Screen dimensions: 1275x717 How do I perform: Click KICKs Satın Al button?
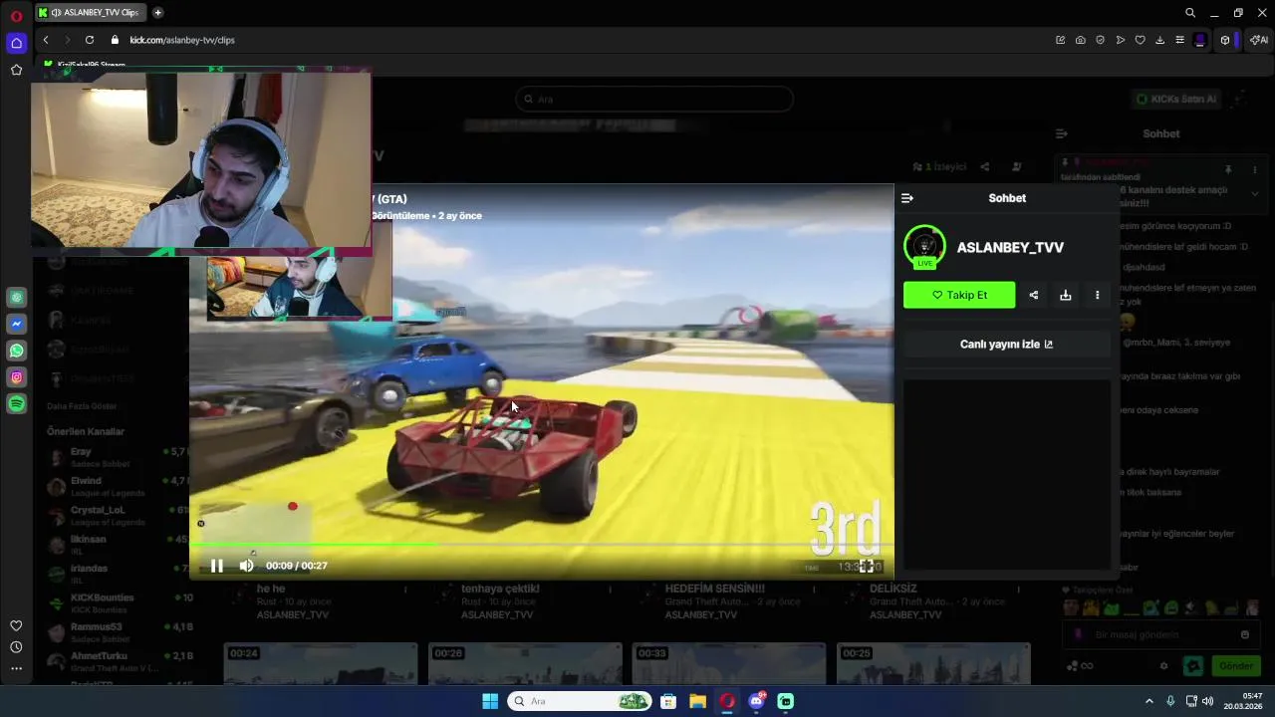pos(1176,99)
